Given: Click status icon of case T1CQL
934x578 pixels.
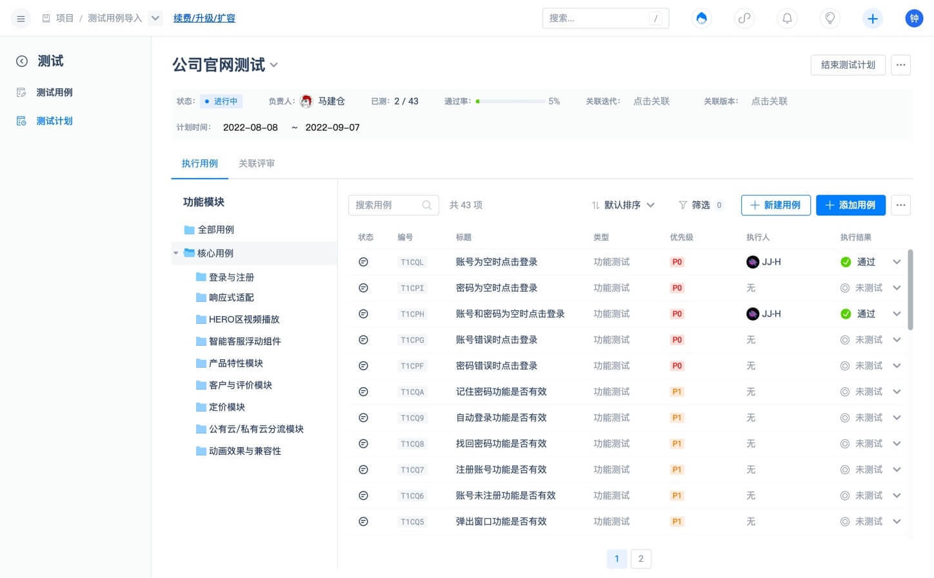Looking at the screenshot, I should [x=363, y=262].
